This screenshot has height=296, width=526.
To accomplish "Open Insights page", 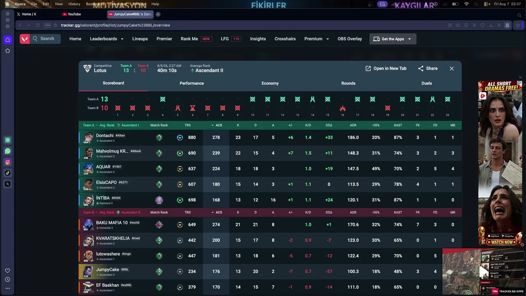I will 258,39.
